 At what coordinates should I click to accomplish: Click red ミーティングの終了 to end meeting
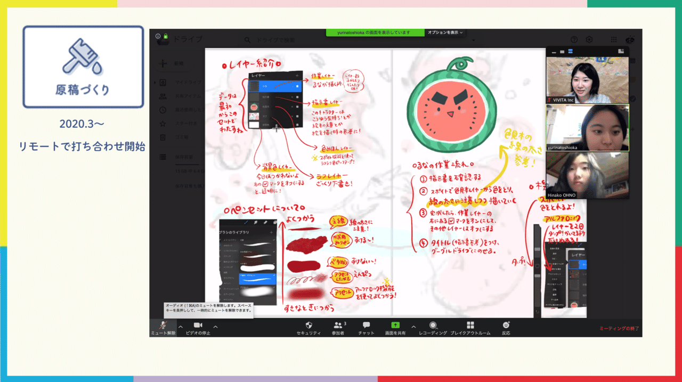[x=619, y=329]
